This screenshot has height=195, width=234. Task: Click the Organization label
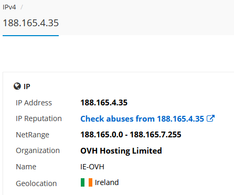(x=38, y=150)
